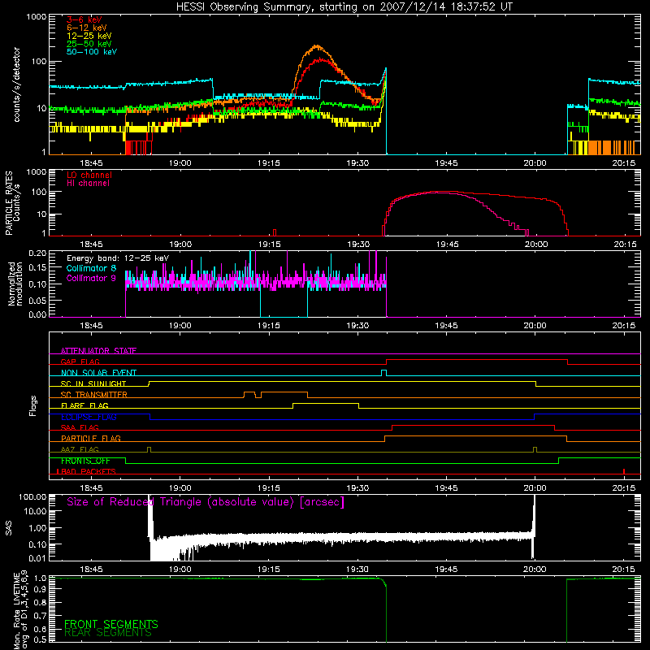Click the SC_IN_SUNLIGHT flag label

[93, 383]
